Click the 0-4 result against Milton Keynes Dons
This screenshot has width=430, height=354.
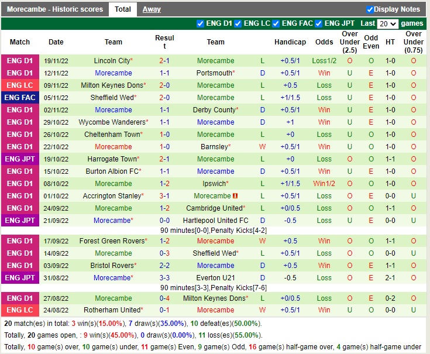tap(164, 298)
